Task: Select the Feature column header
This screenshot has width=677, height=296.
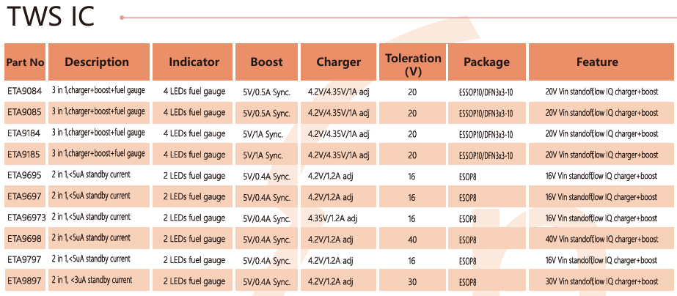Action: (x=597, y=62)
